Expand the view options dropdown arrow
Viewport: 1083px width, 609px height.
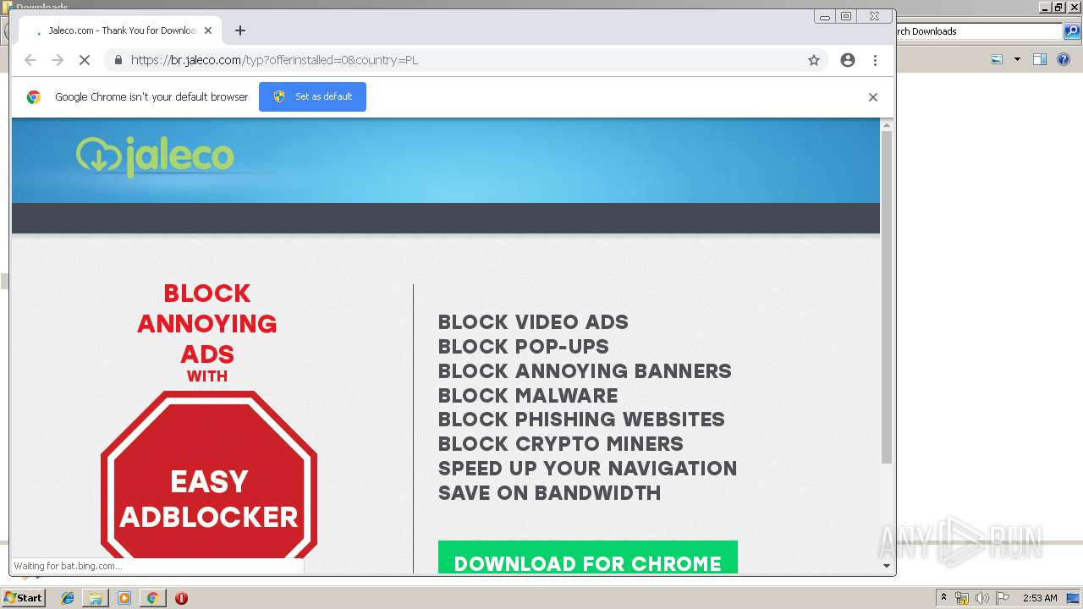1017,59
